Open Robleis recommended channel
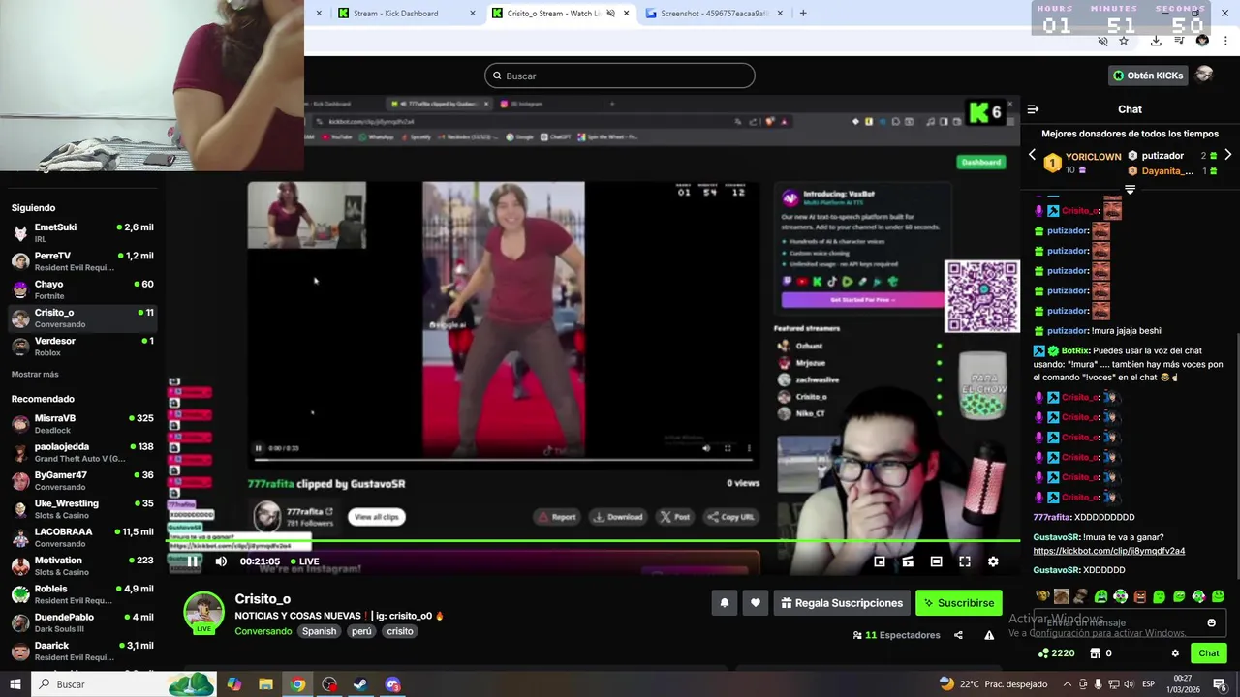This screenshot has width=1240, height=697. (x=82, y=594)
